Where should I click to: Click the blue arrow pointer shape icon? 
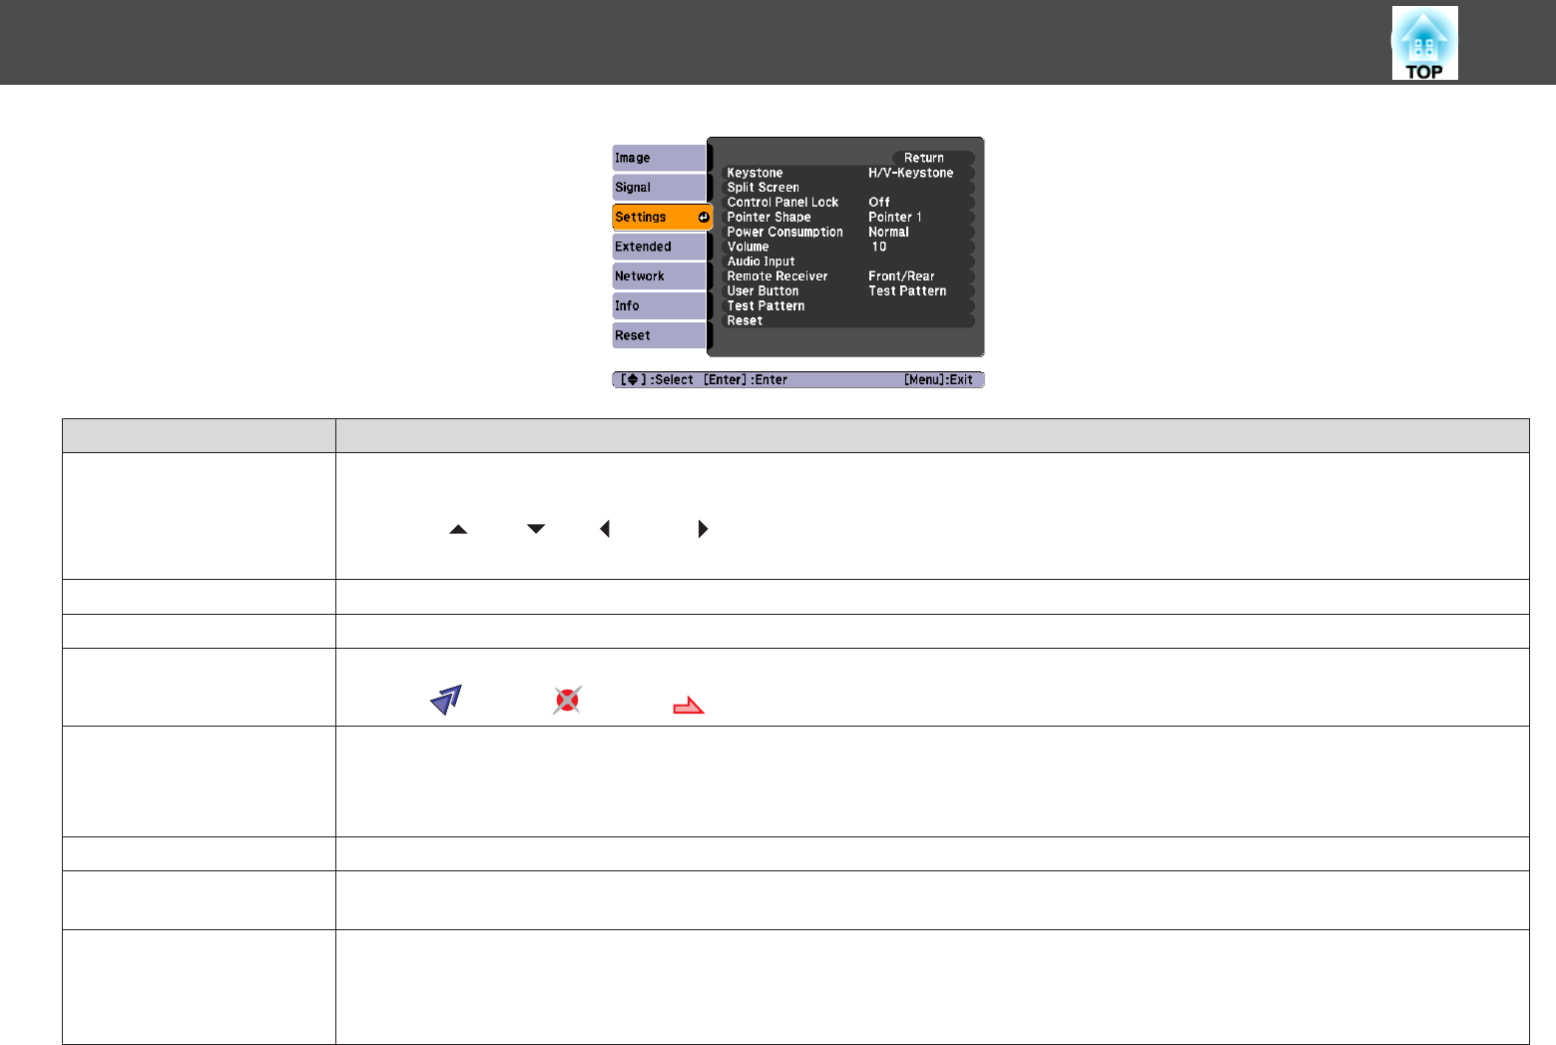446,700
